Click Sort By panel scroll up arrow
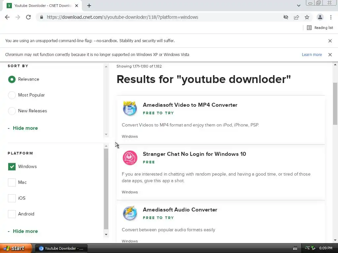This screenshot has height=253, width=338. pos(106,67)
